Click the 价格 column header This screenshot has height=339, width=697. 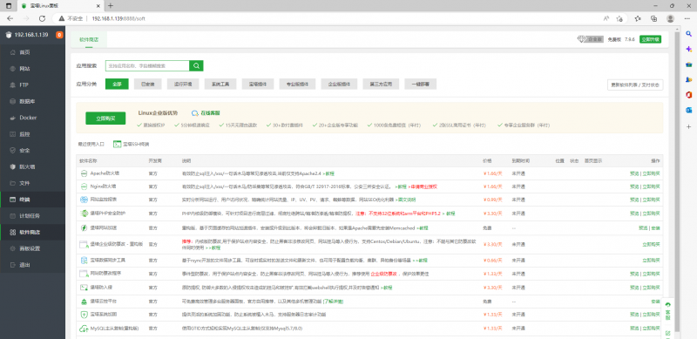[x=487, y=160]
